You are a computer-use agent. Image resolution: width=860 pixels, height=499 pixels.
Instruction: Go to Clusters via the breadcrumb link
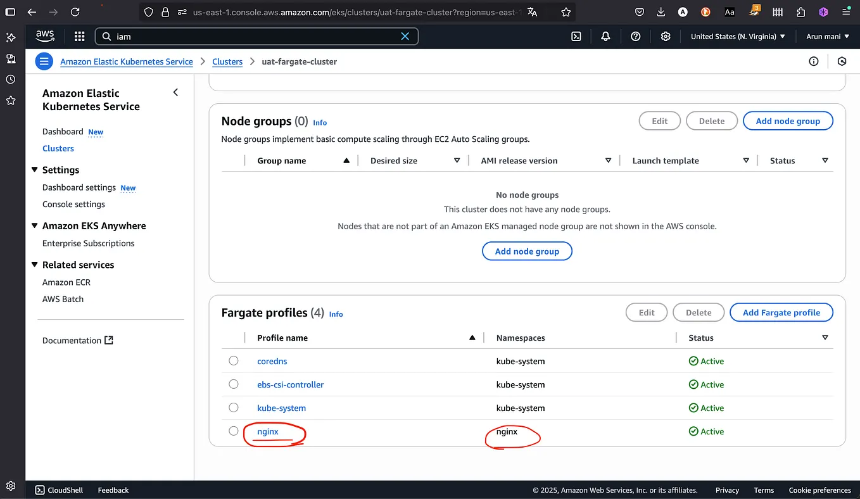pos(227,61)
